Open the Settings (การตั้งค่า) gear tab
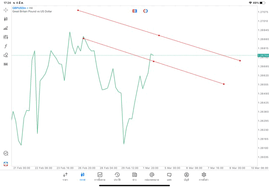Screen dimensions: 269x188 click(204, 177)
